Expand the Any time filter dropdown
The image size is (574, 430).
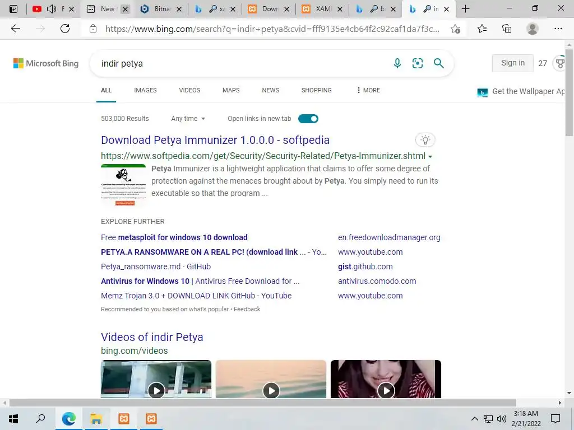[x=188, y=119]
